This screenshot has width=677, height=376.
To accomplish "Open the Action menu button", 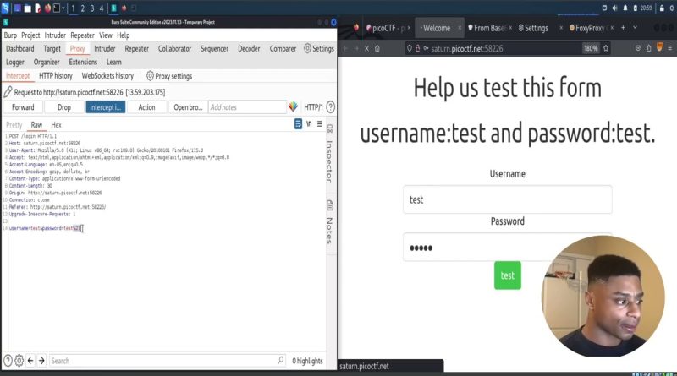I will 146,107.
